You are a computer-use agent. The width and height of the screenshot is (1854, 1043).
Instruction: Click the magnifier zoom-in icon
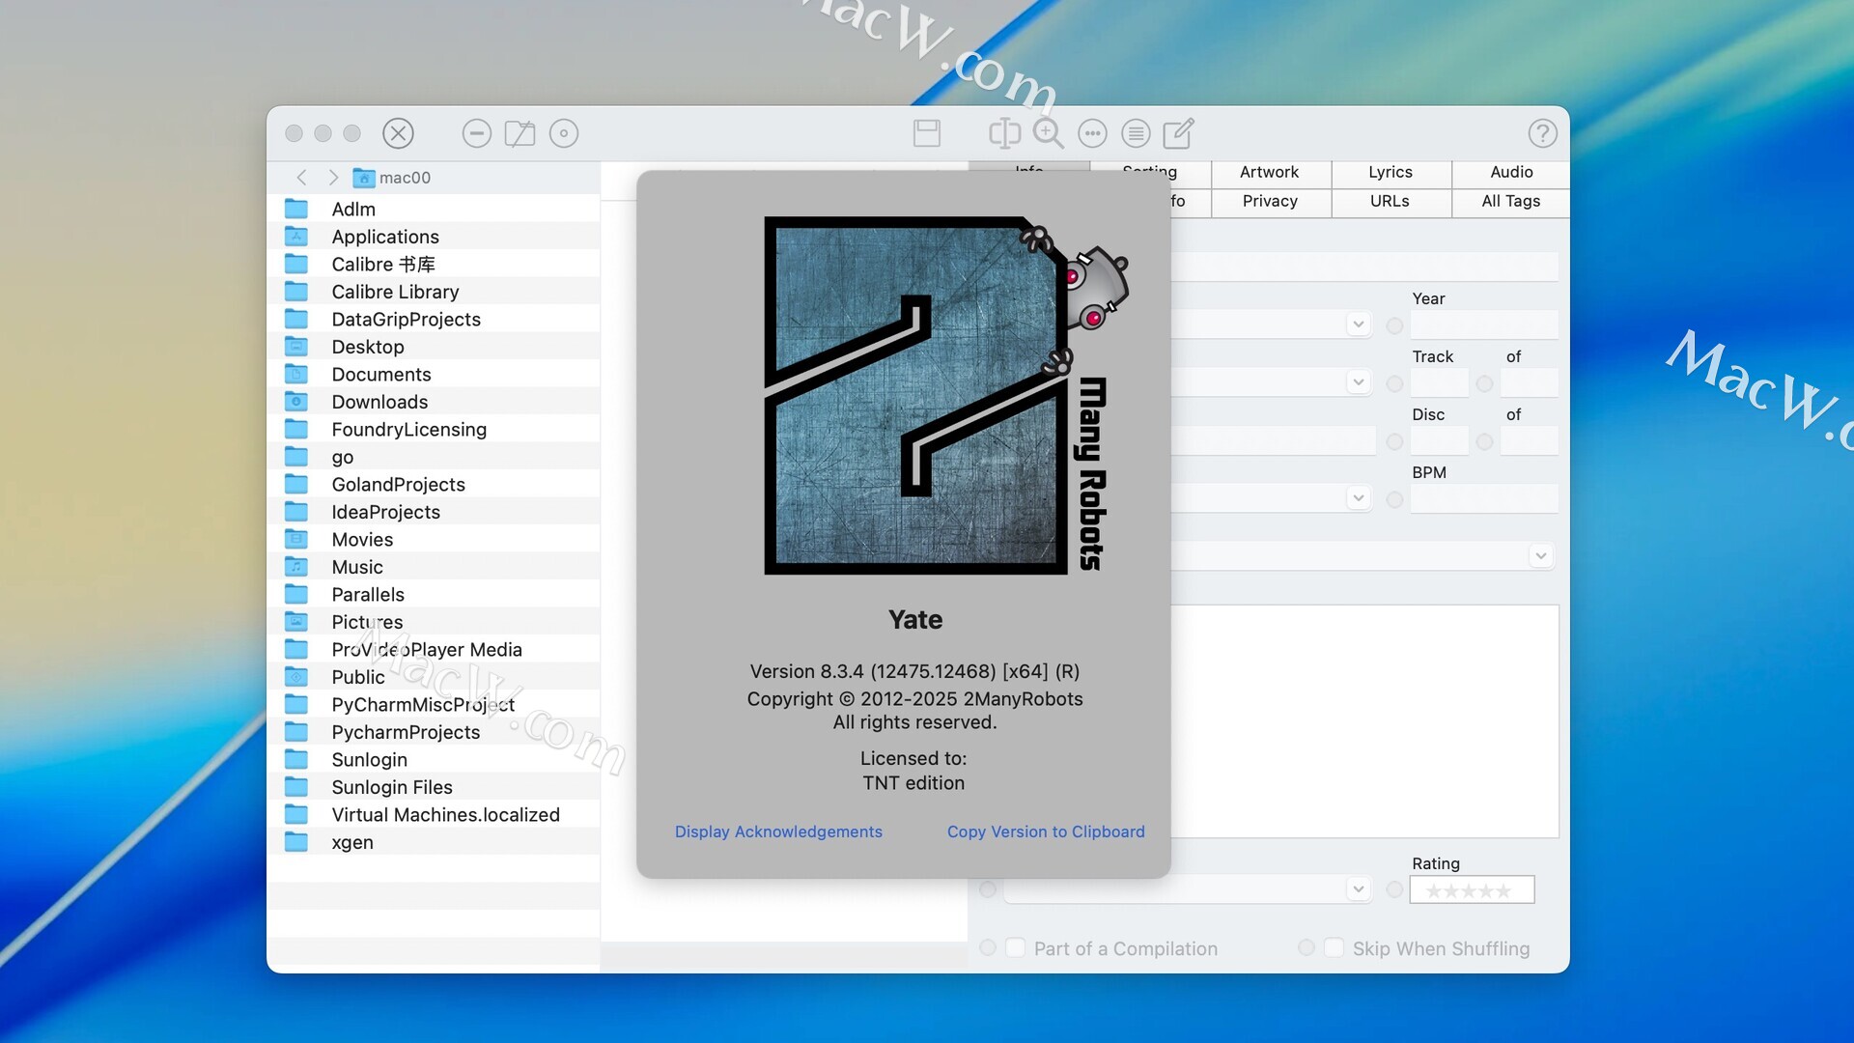(1048, 133)
